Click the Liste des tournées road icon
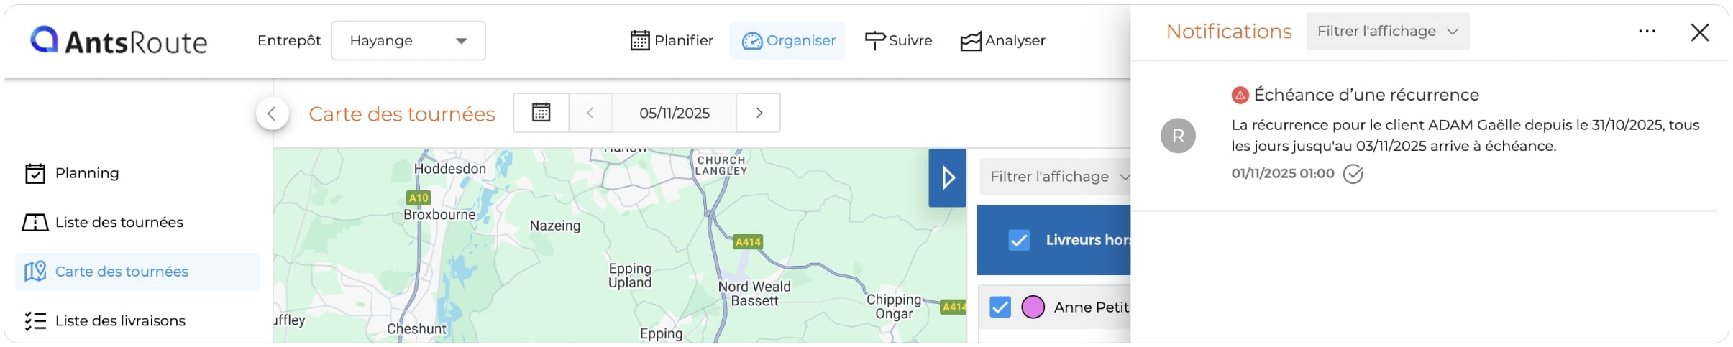Viewport: 1733px width, 347px height. 35,223
